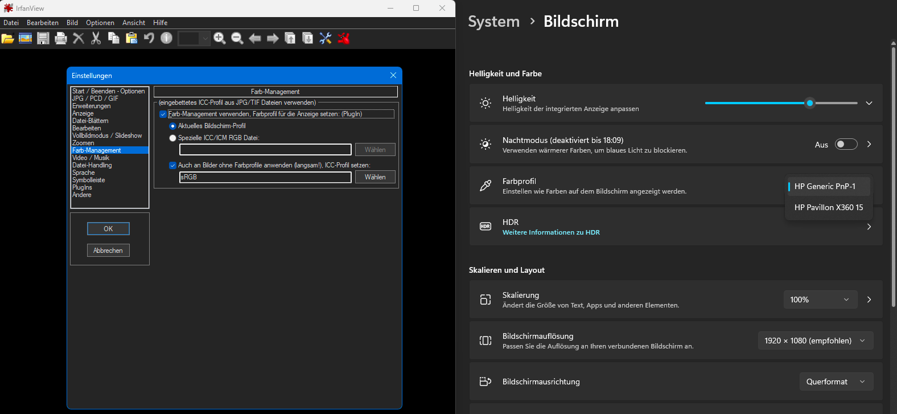Viewport: 897px width, 414px height.
Task: Open the Datei menu
Action: (11, 23)
